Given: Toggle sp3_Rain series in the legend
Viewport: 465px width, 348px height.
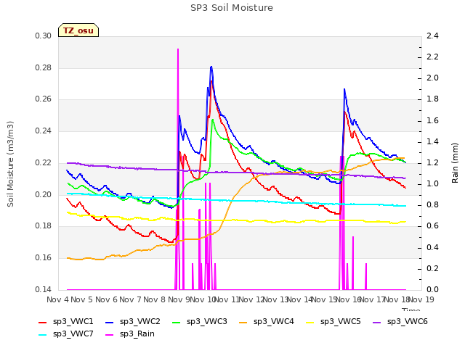Looking at the screenshot, I should pos(130,334).
